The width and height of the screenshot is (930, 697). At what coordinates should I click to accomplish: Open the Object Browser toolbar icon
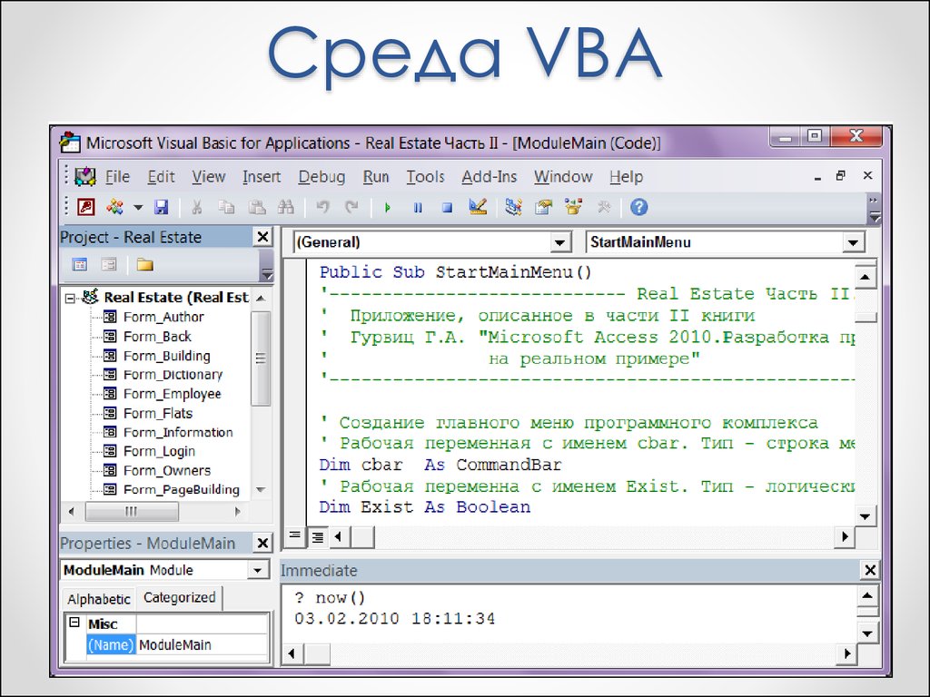[x=574, y=207]
